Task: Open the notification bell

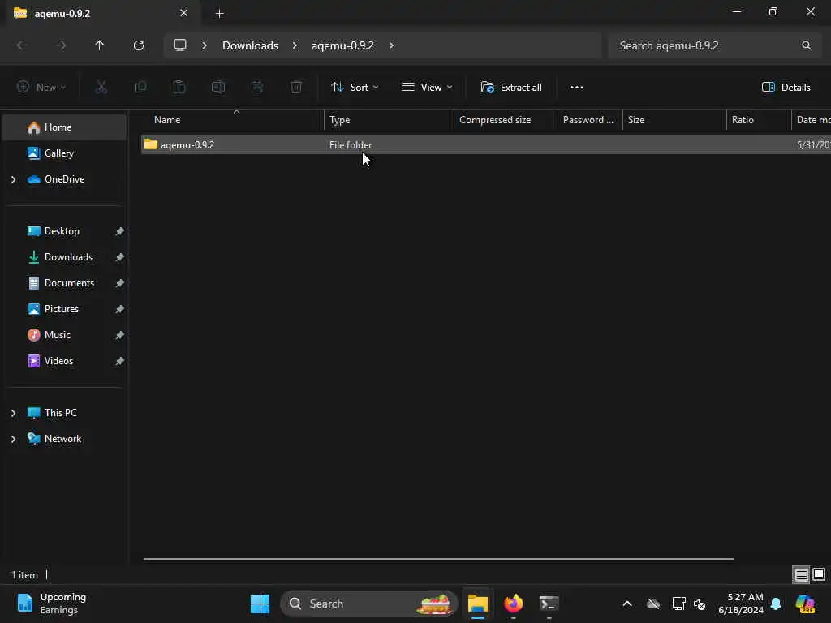Action: pos(776,604)
